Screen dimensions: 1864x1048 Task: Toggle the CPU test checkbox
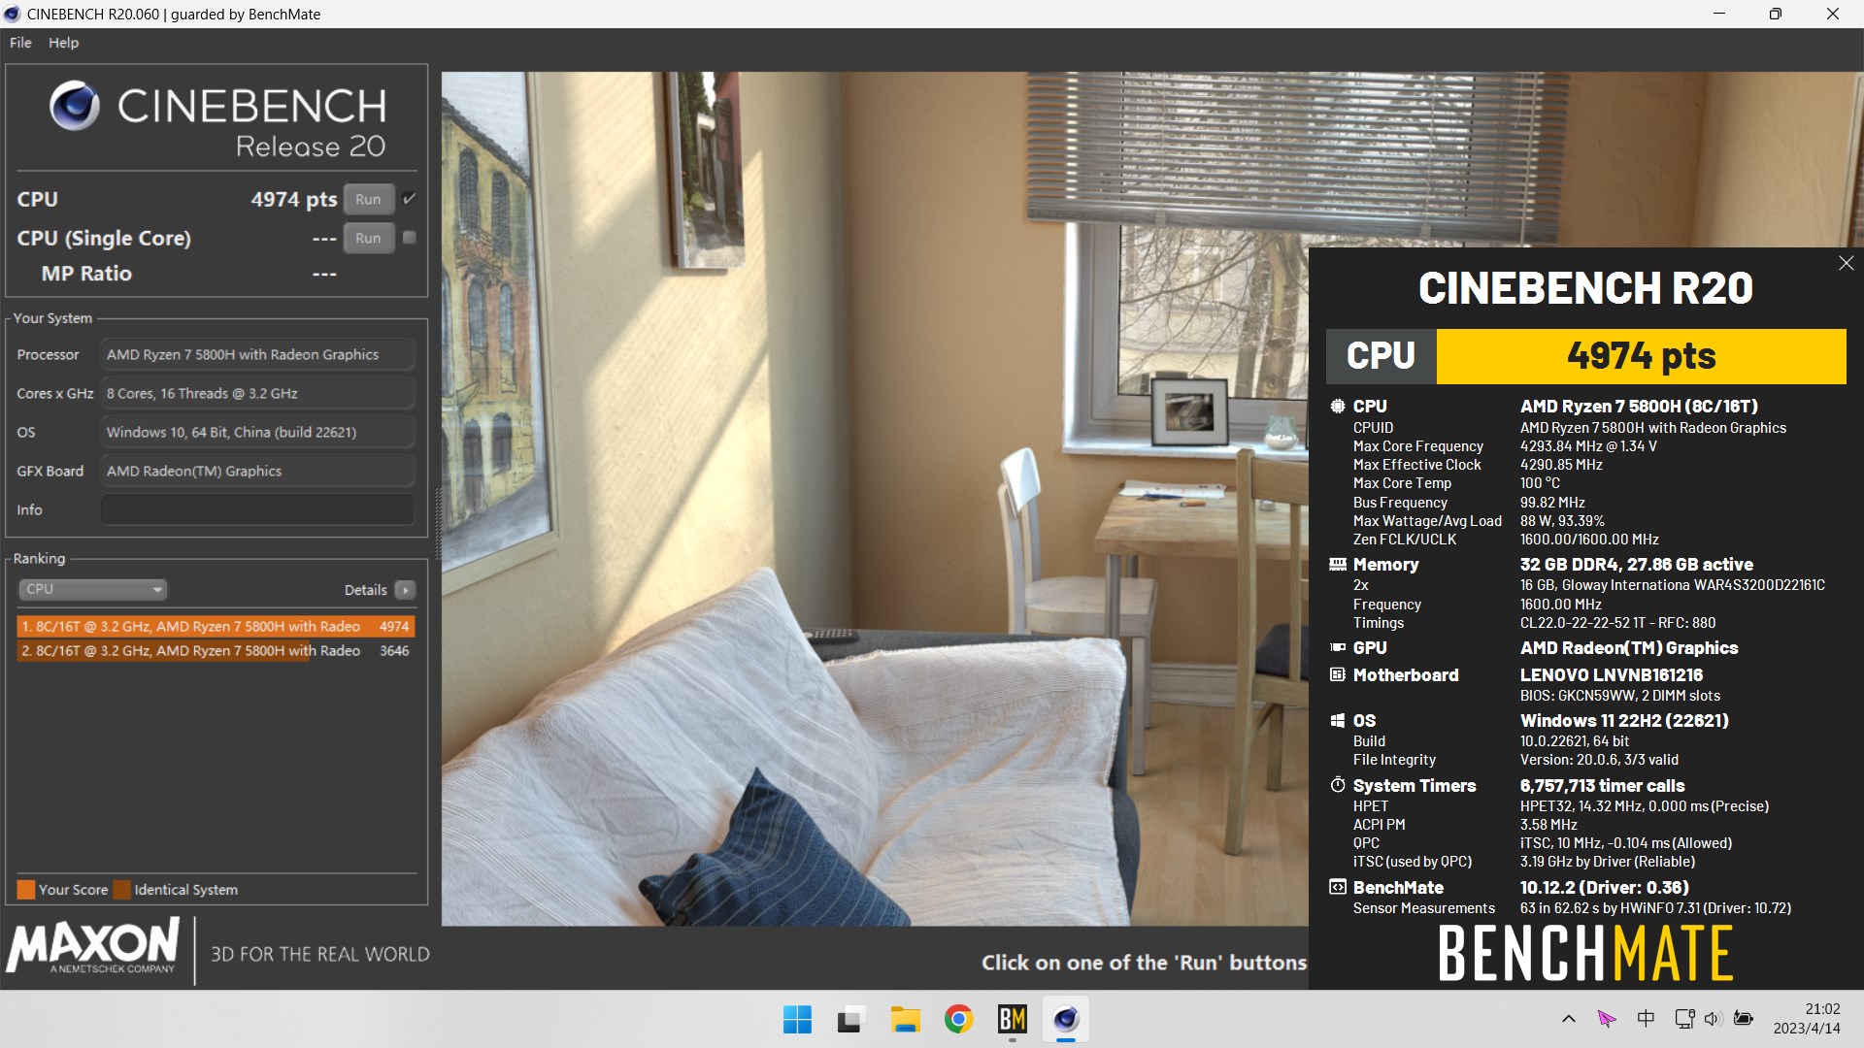(x=410, y=199)
